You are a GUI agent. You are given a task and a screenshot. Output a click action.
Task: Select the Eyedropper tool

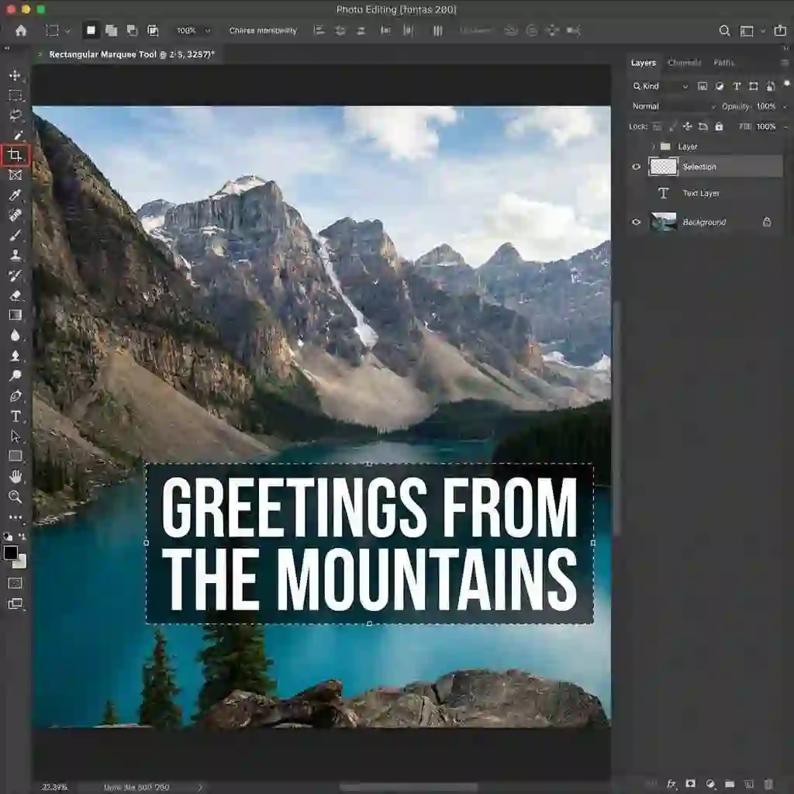coord(16,195)
